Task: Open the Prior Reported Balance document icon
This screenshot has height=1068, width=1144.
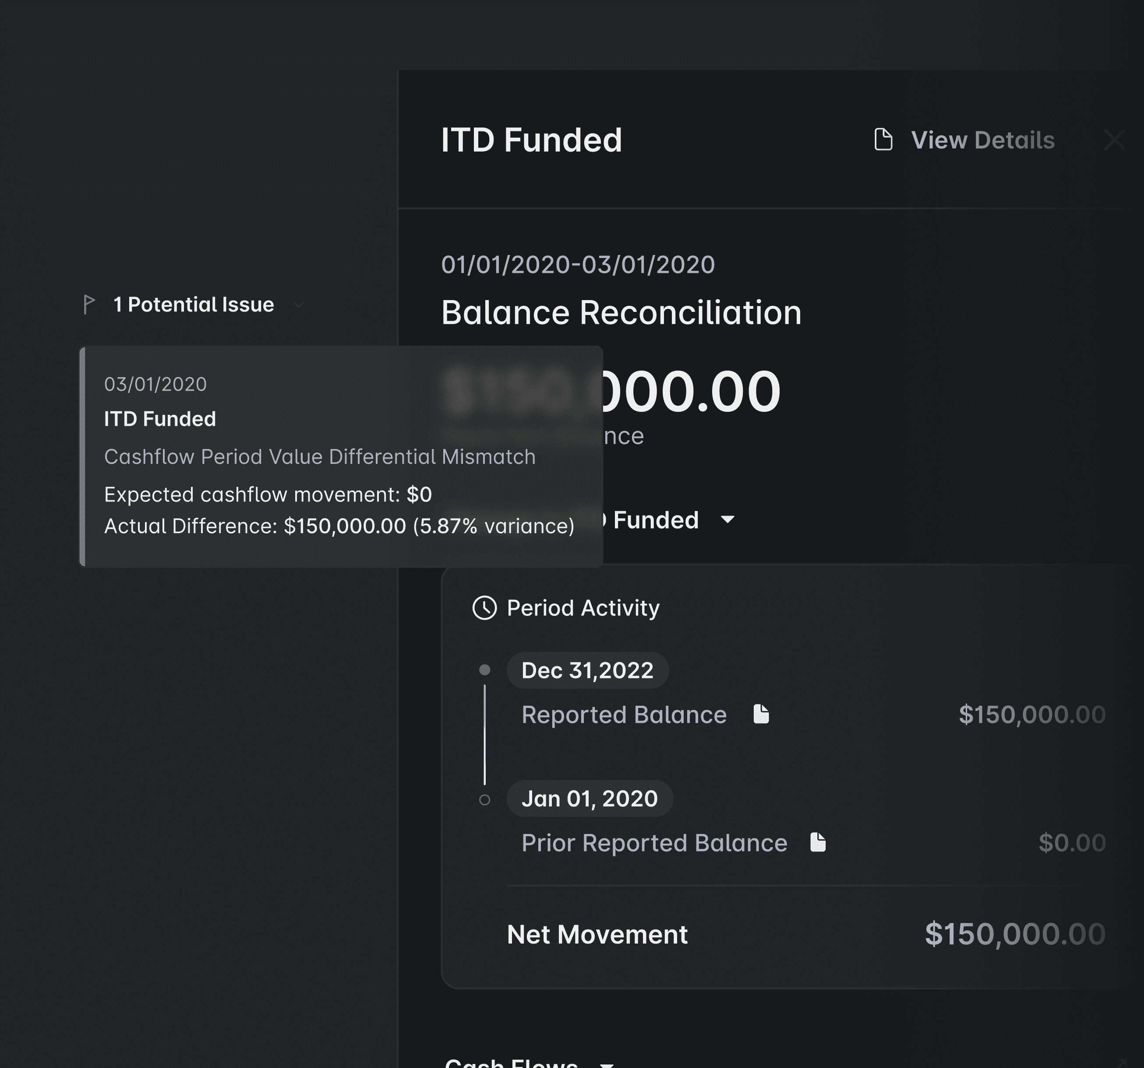Action: (818, 842)
